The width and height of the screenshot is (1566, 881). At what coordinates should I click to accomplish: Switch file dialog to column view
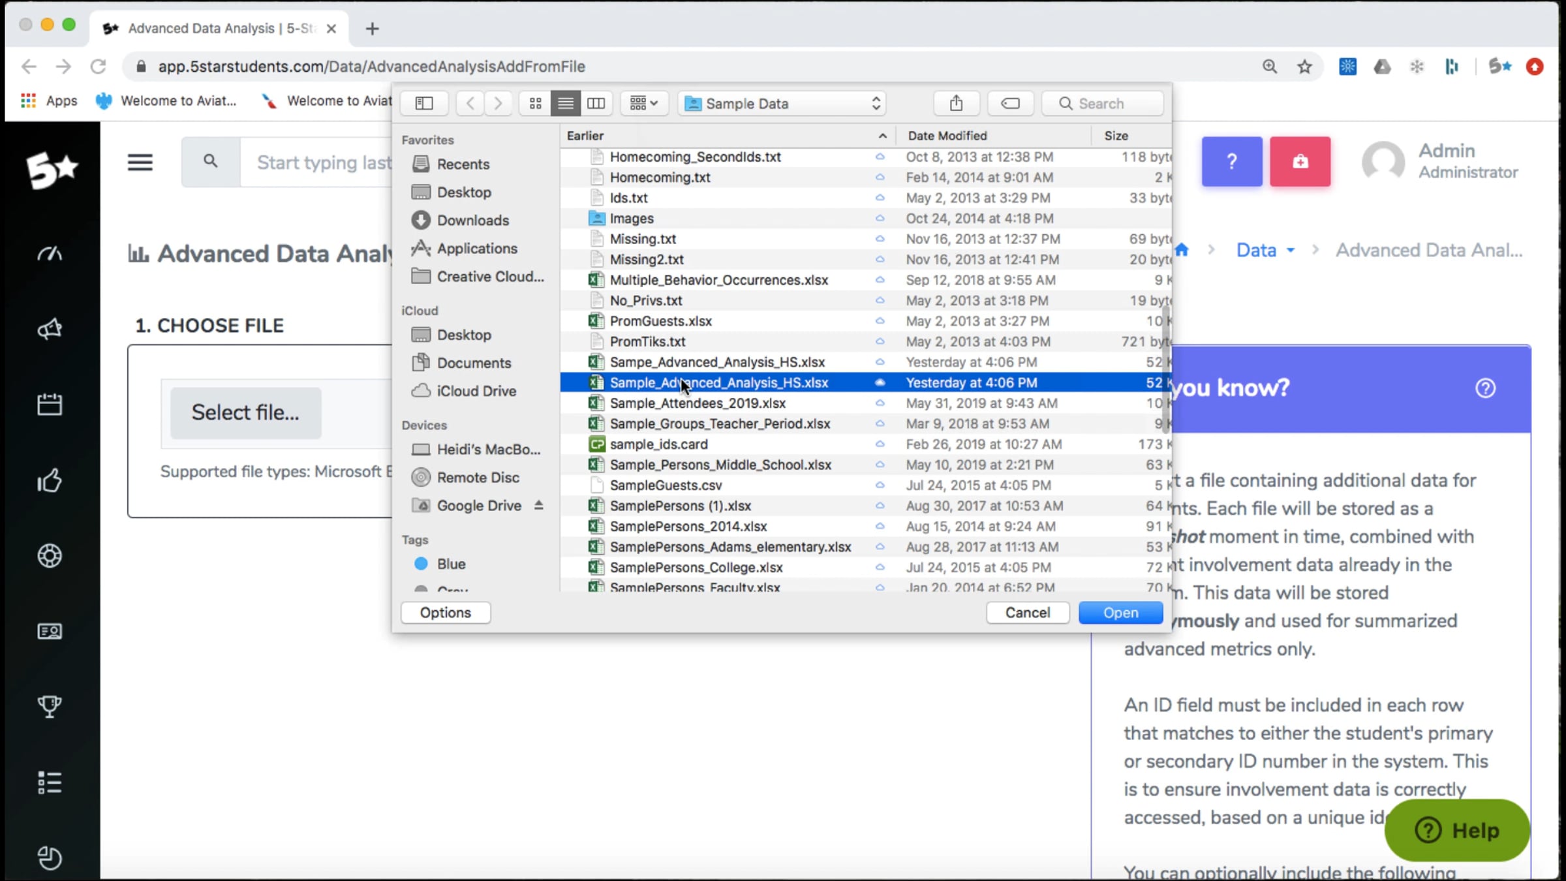[596, 103]
